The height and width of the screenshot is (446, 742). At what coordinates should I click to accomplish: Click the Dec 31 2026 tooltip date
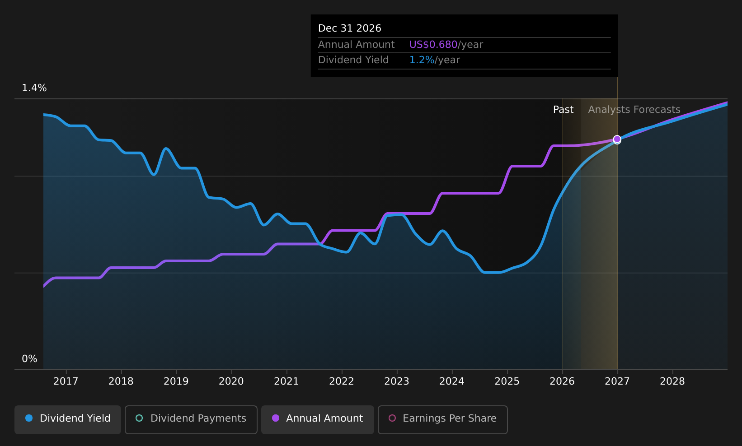(x=350, y=28)
